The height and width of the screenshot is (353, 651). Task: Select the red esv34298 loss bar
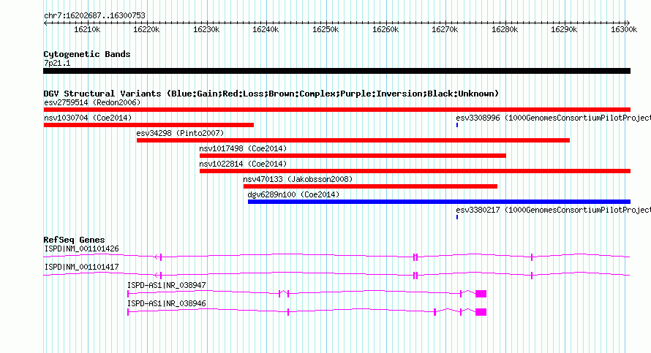tap(353, 140)
